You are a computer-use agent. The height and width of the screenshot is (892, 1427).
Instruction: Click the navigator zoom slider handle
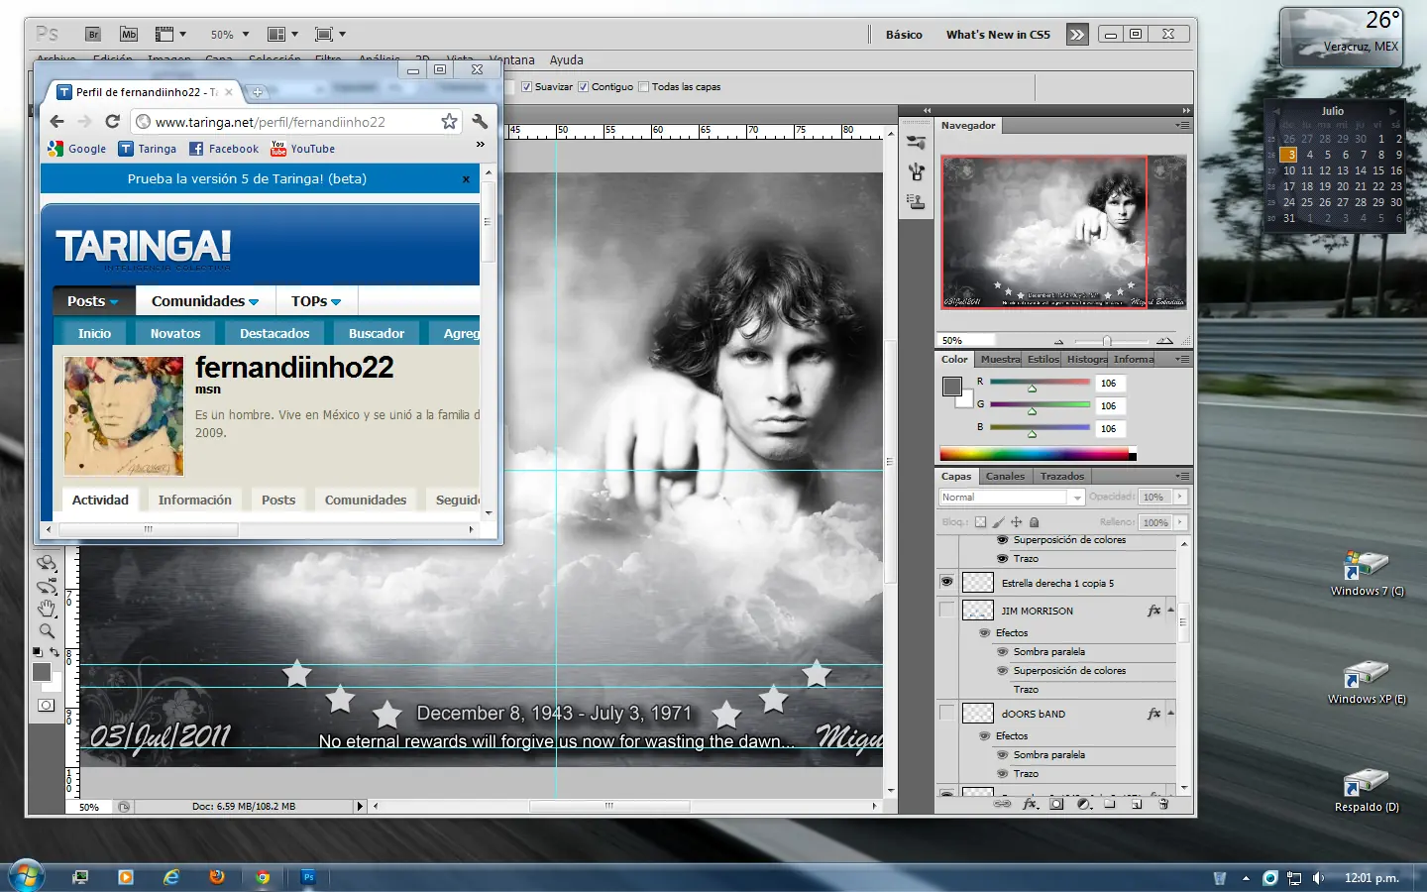point(1107,341)
